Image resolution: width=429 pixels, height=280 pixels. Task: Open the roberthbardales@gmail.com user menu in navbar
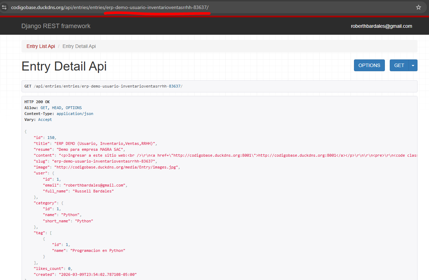(x=381, y=26)
